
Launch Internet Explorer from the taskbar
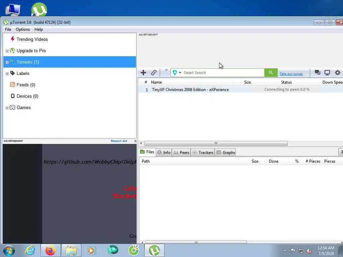click(x=30, y=250)
